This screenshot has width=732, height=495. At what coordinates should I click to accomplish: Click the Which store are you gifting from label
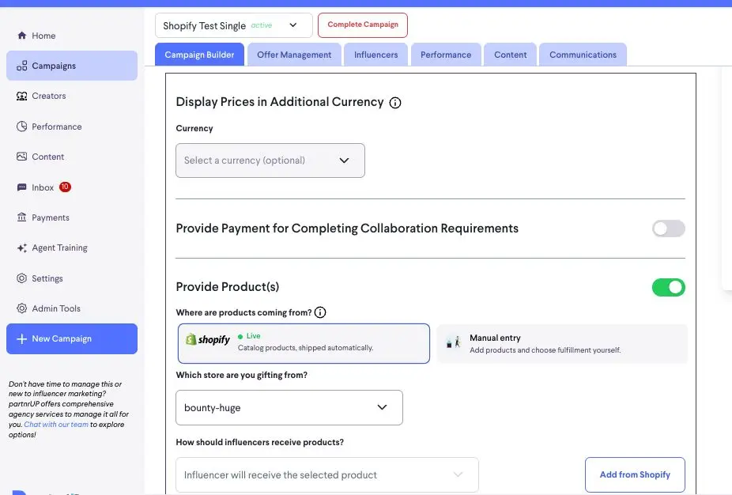[241, 375]
